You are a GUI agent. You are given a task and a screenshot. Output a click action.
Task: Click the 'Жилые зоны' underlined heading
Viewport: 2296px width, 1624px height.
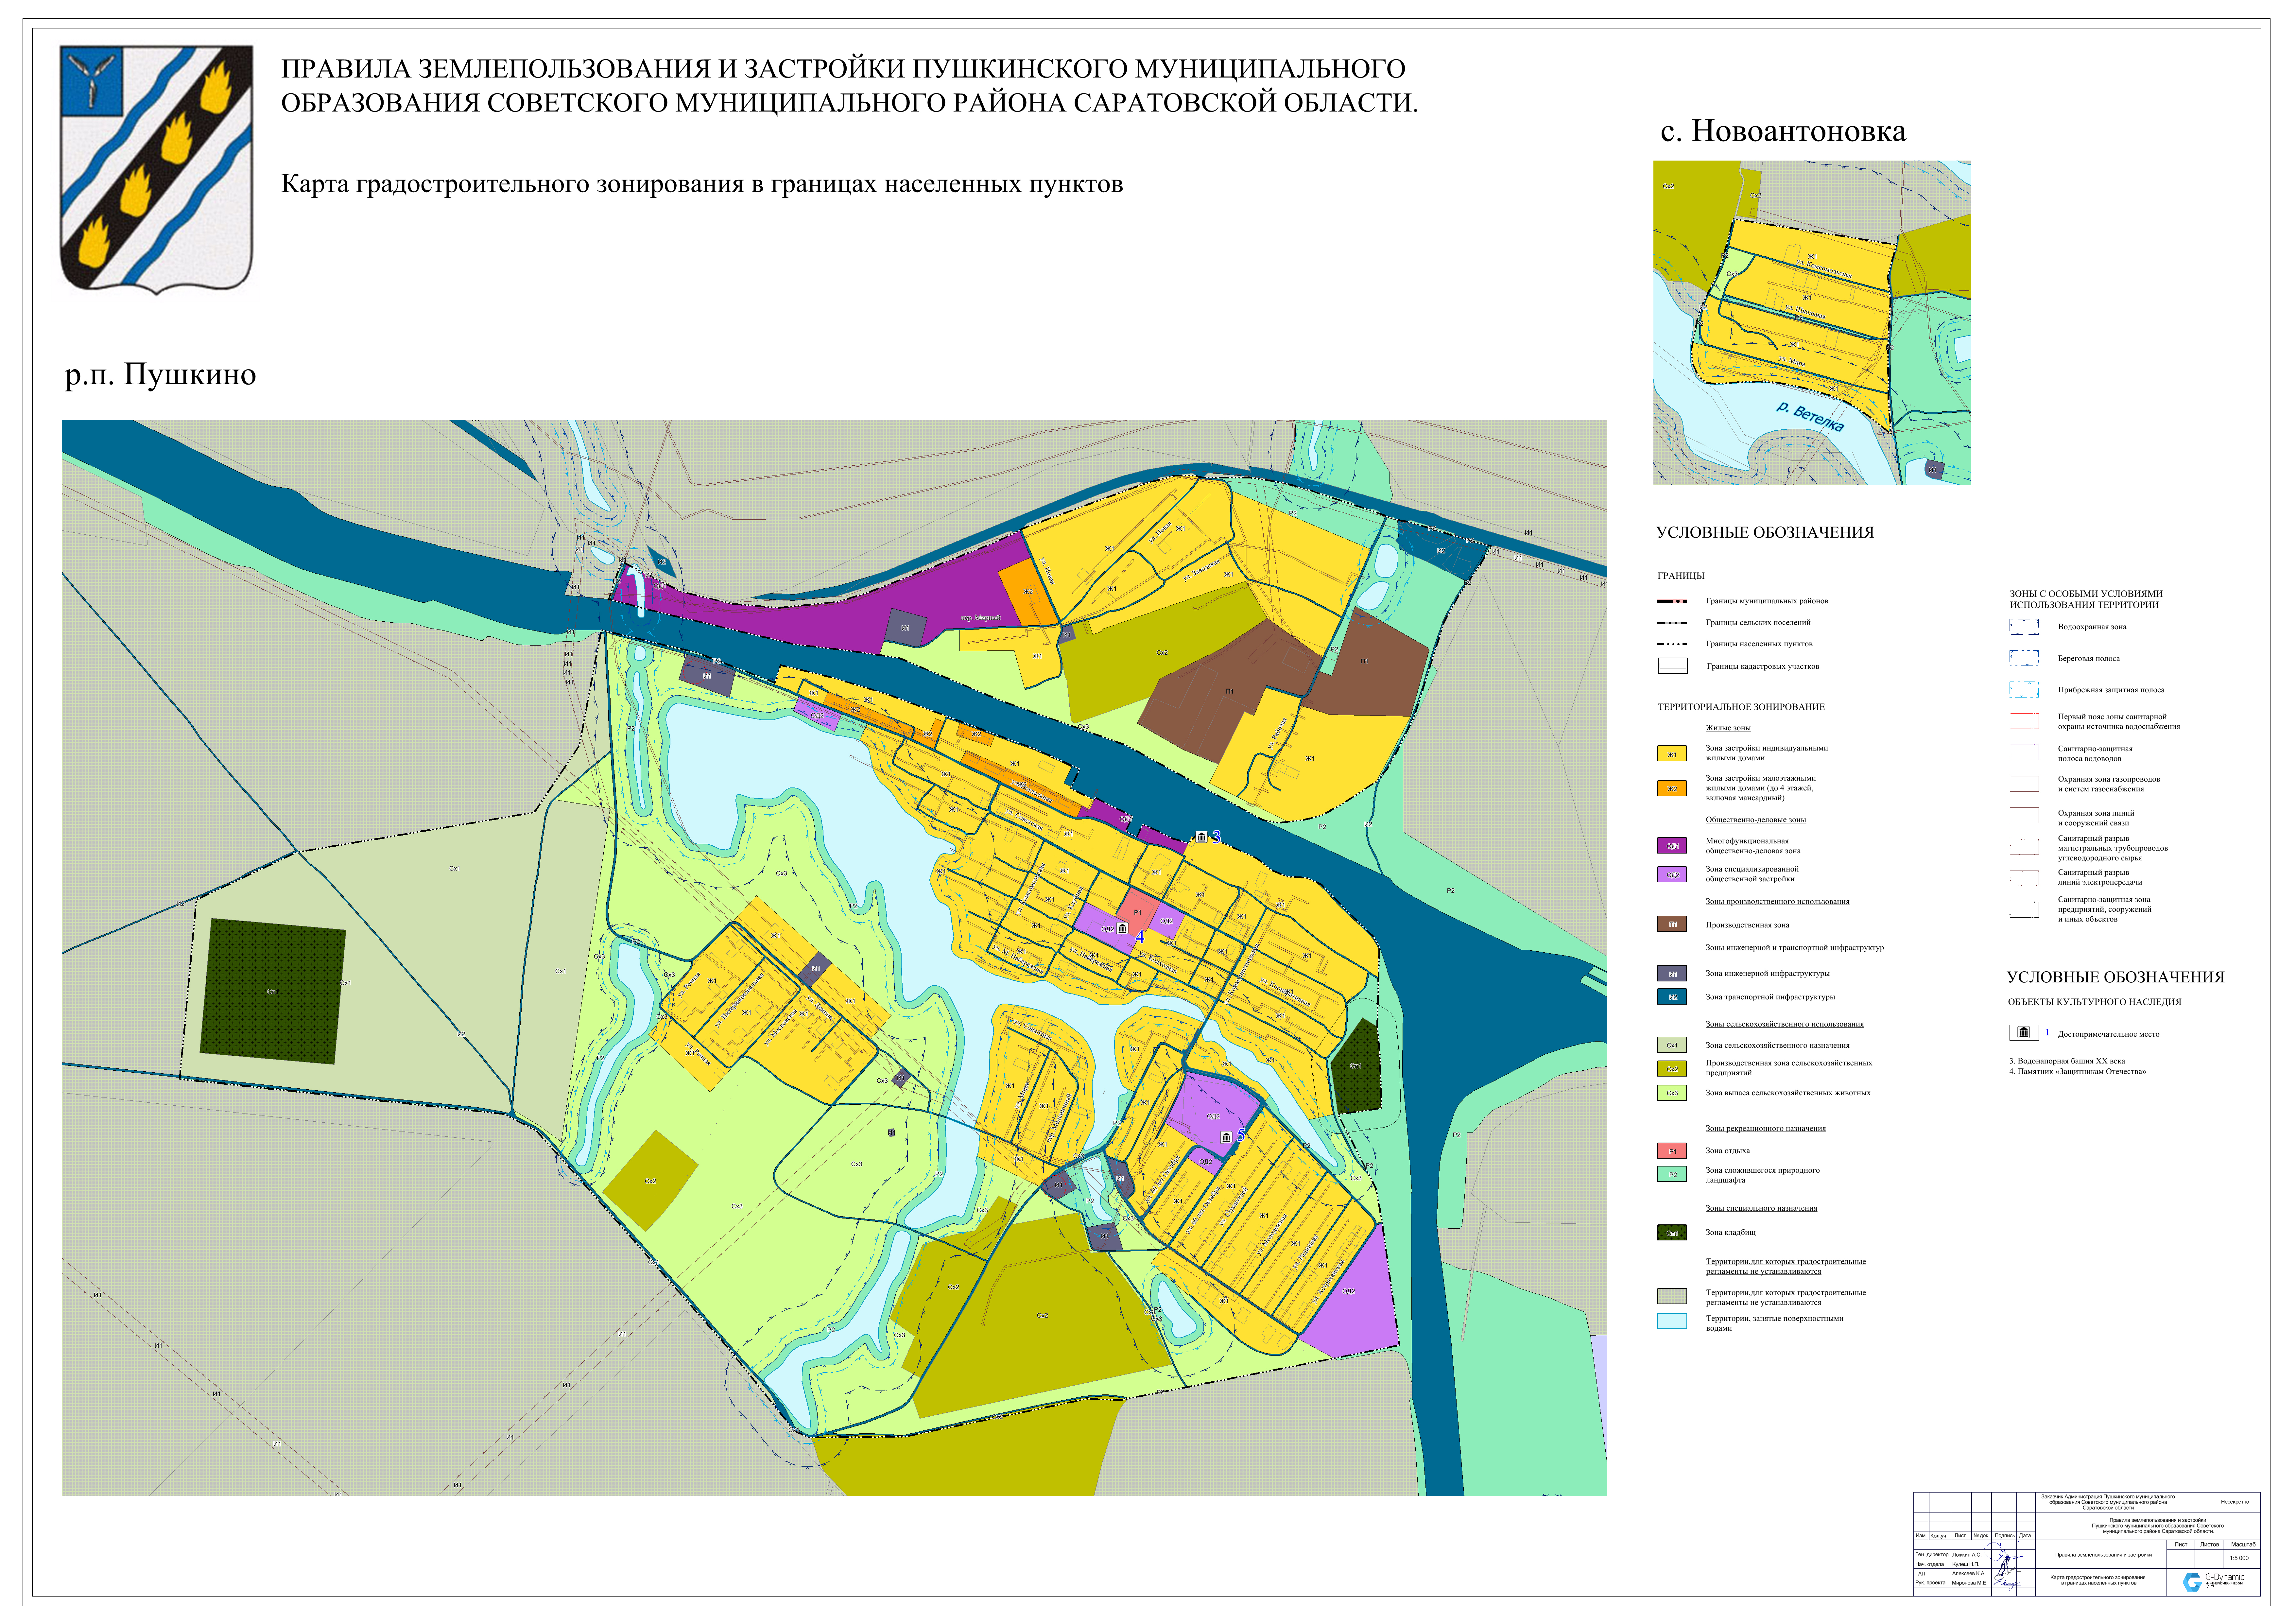click(x=1728, y=728)
